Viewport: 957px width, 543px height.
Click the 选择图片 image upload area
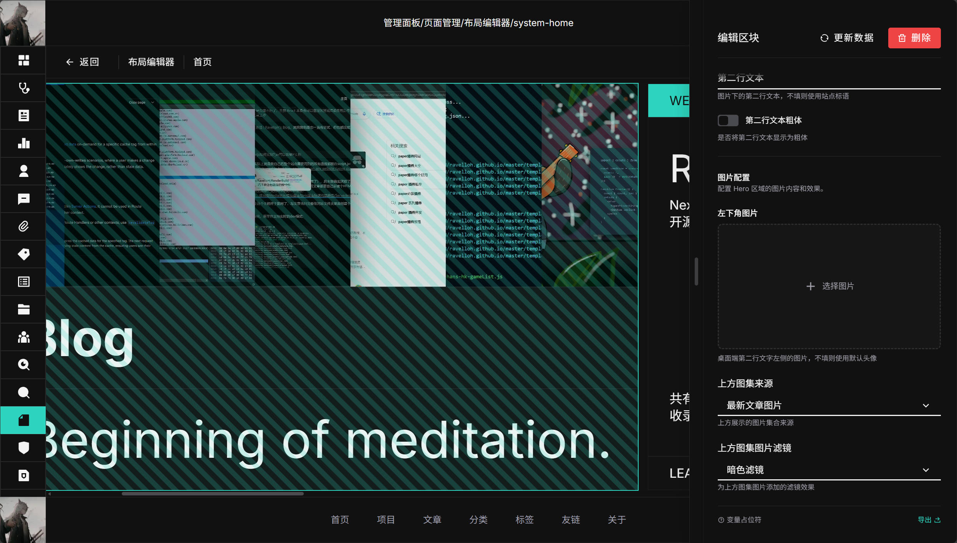pos(829,286)
